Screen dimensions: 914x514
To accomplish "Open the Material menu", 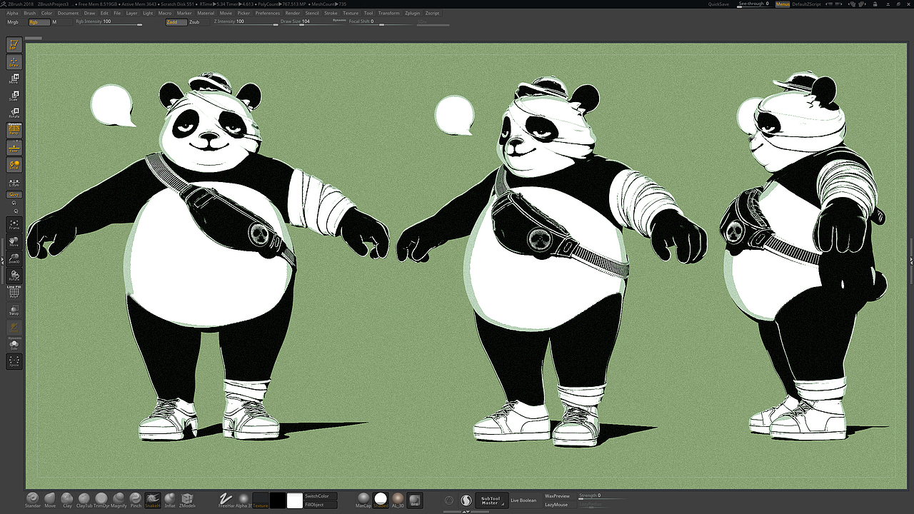I will tap(206, 13).
